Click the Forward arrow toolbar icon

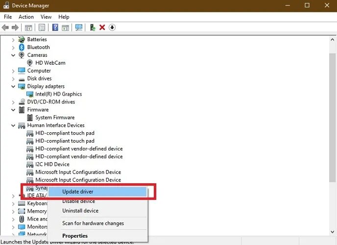[15, 27]
